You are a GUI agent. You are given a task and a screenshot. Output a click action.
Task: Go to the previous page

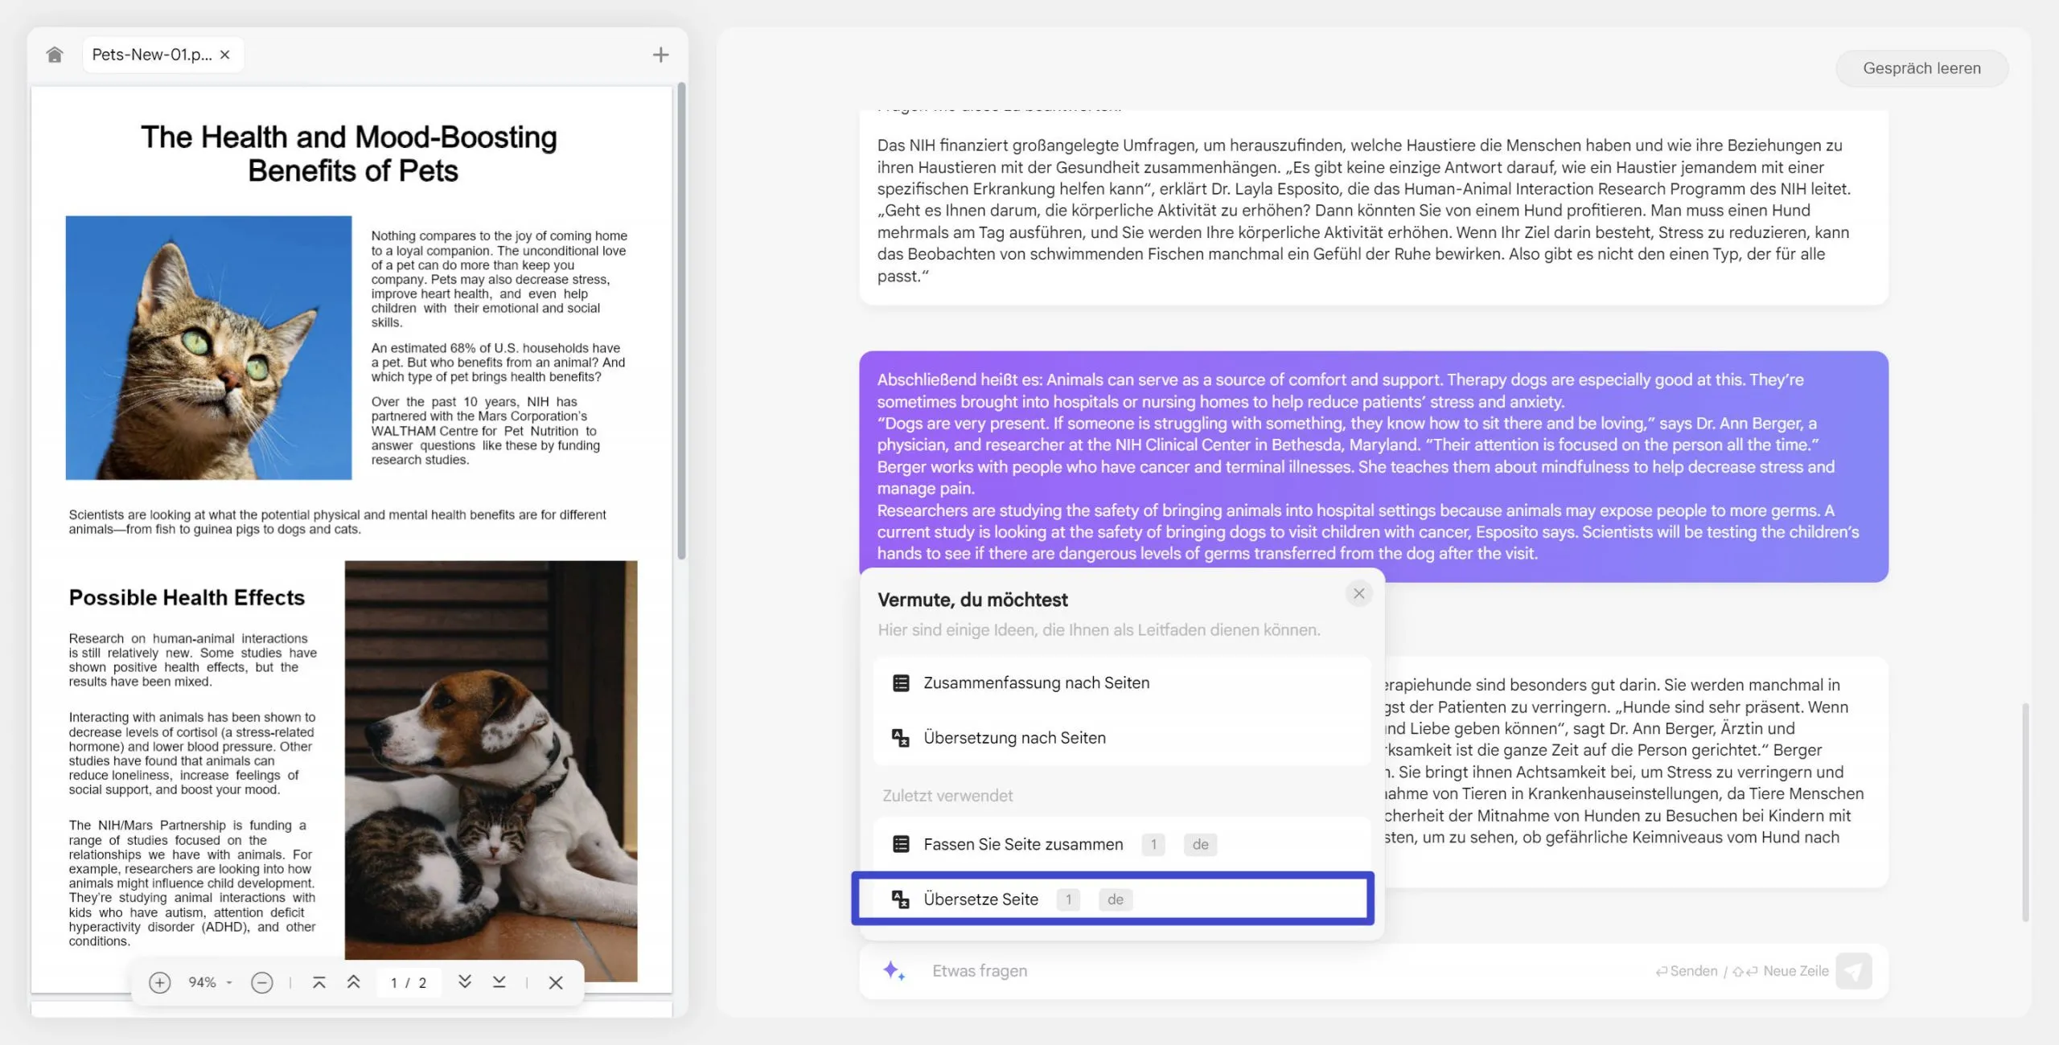pyautogui.click(x=353, y=982)
